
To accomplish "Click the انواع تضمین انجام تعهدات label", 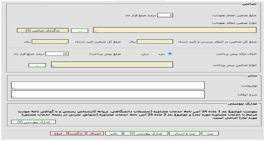I will 234,23.
